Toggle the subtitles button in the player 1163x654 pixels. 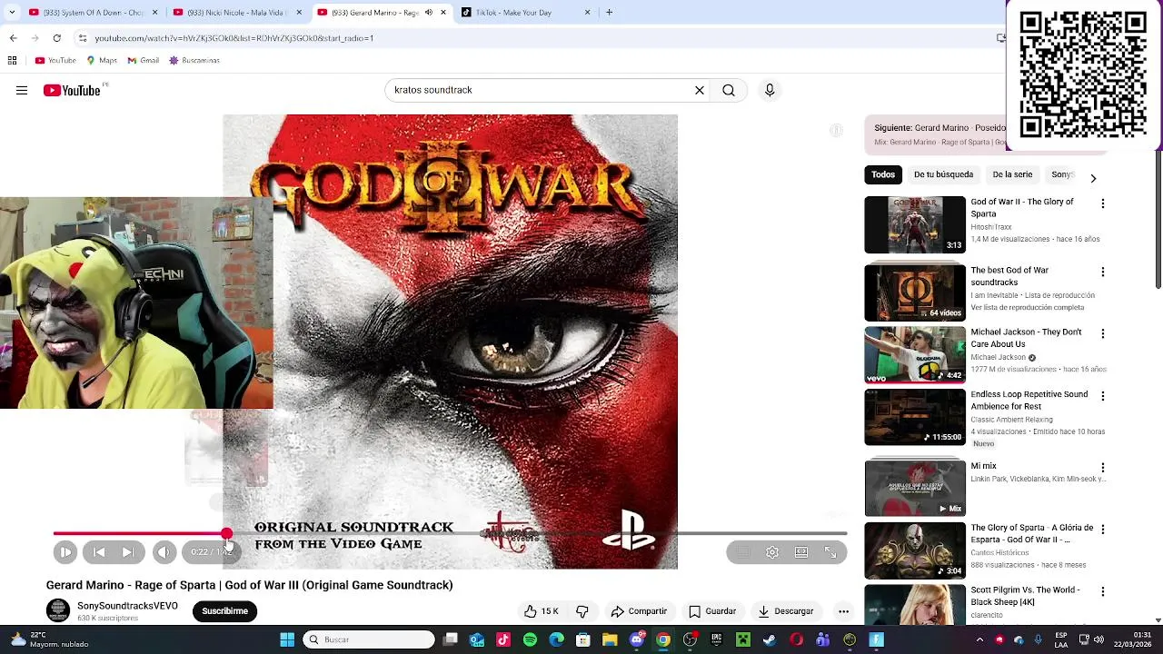click(743, 551)
